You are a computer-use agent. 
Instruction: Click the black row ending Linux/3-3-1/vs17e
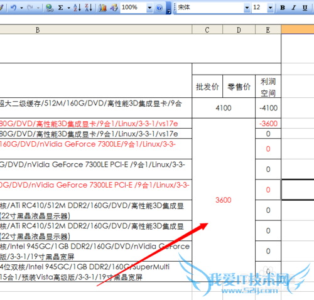pos(95,134)
